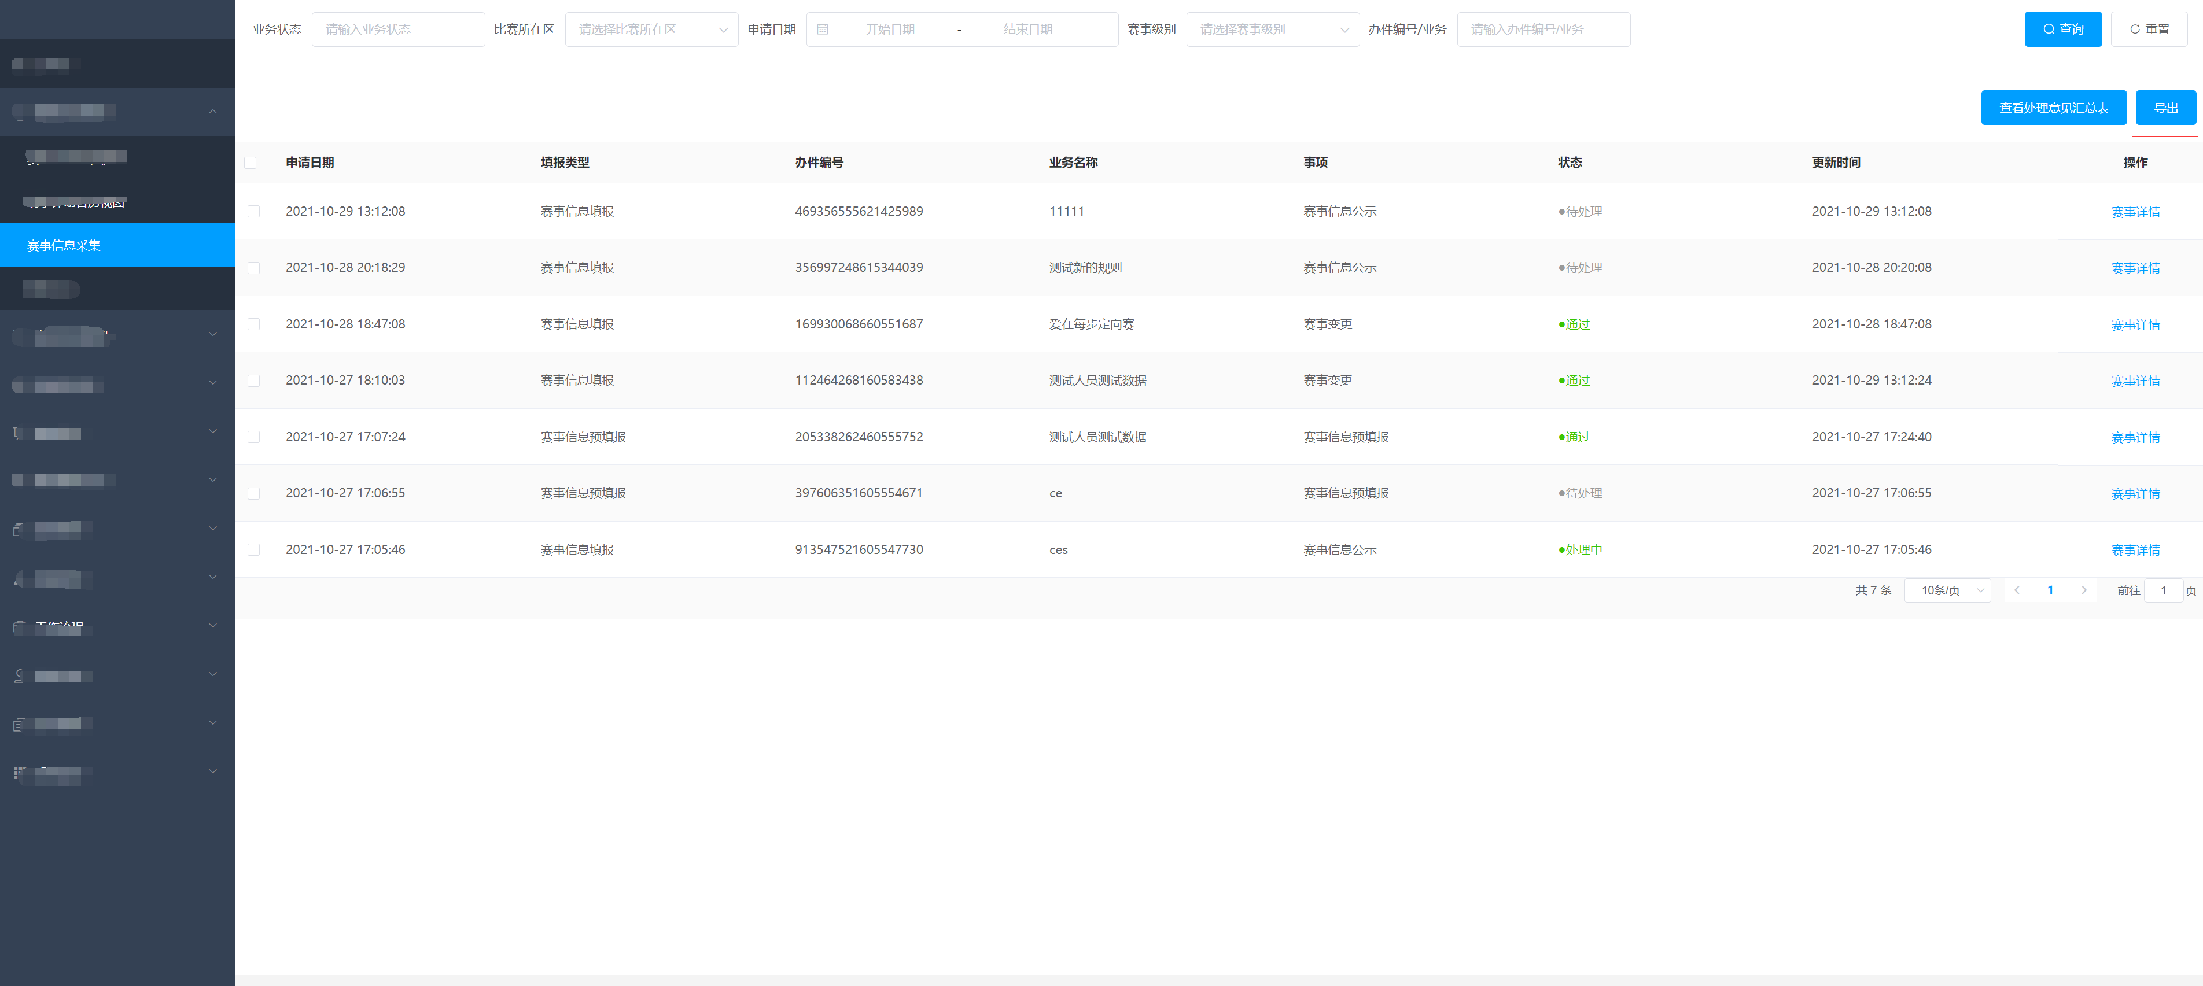Viewport: 2203px width, 986px height.
Task: Open the 比赛所在区 dropdown
Action: point(651,29)
